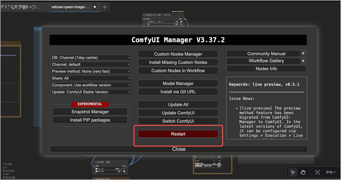
Task: Expand Workflow Gallery dropdown arrow
Action: pyautogui.click(x=303, y=61)
